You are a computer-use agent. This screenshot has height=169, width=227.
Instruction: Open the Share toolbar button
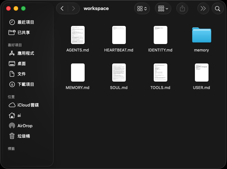coord(182,8)
